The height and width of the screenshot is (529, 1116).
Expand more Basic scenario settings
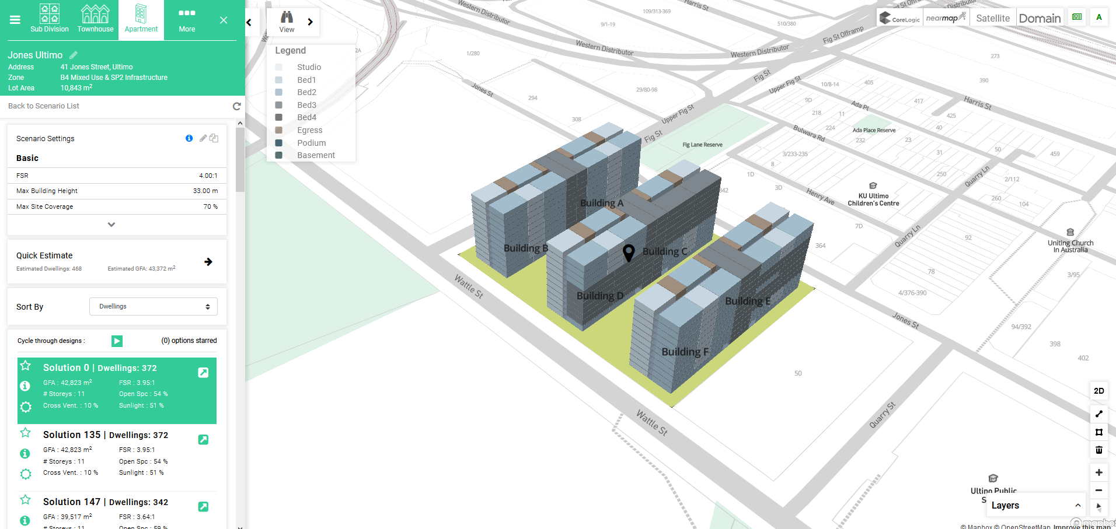111,225
